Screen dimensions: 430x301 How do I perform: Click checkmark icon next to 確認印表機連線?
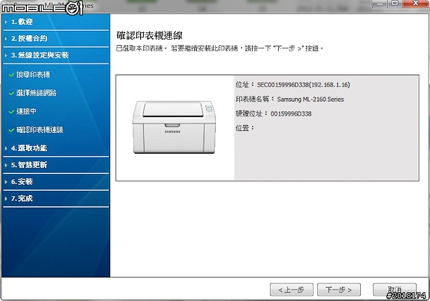click(11, 130)
